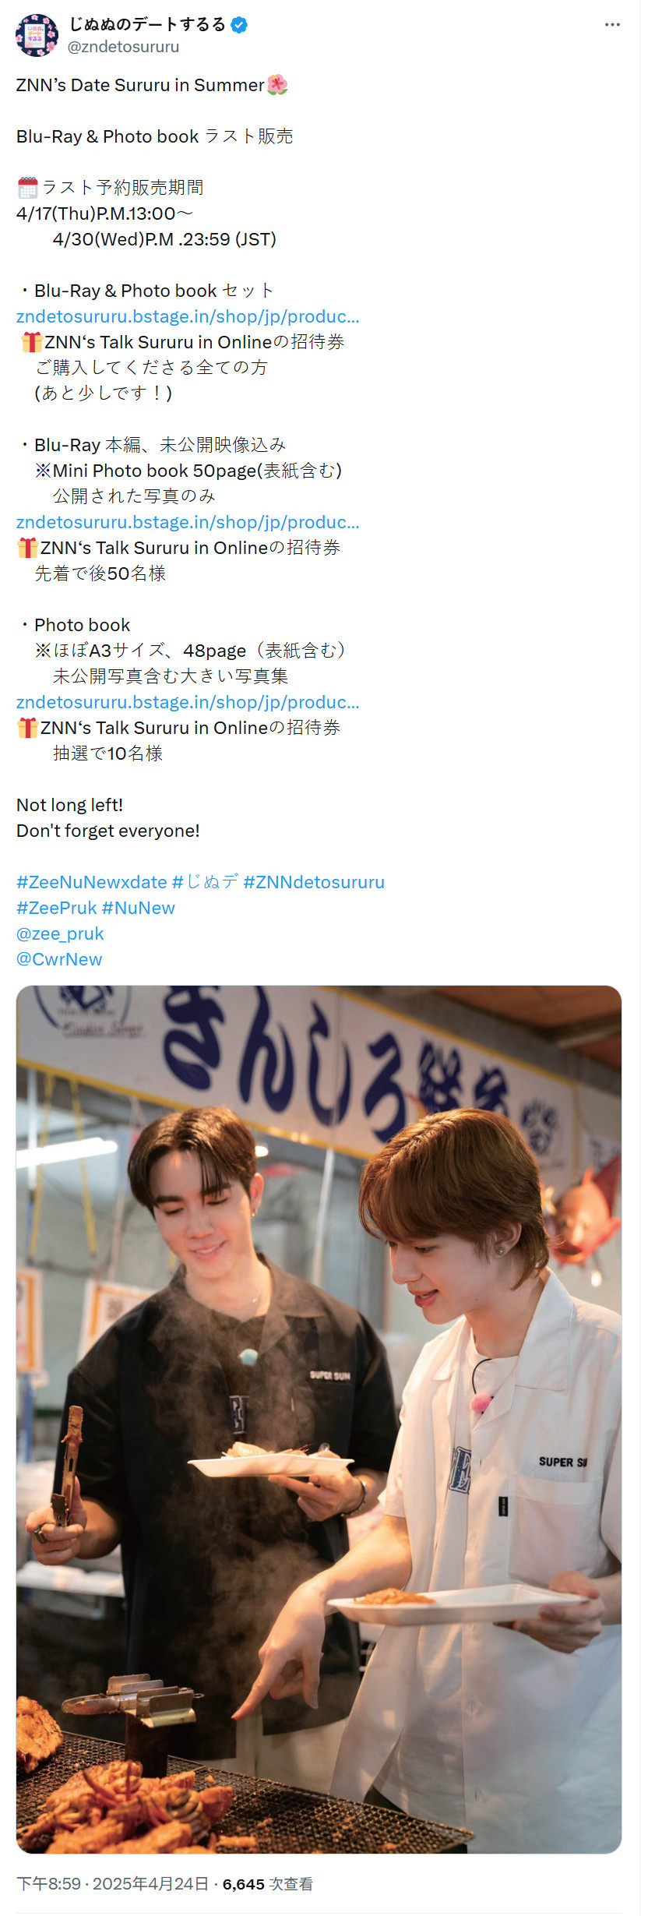This screenshot has height=1916, width=648.
Task: Open the @CwrNew mention
Action: (x=59, y=959)
